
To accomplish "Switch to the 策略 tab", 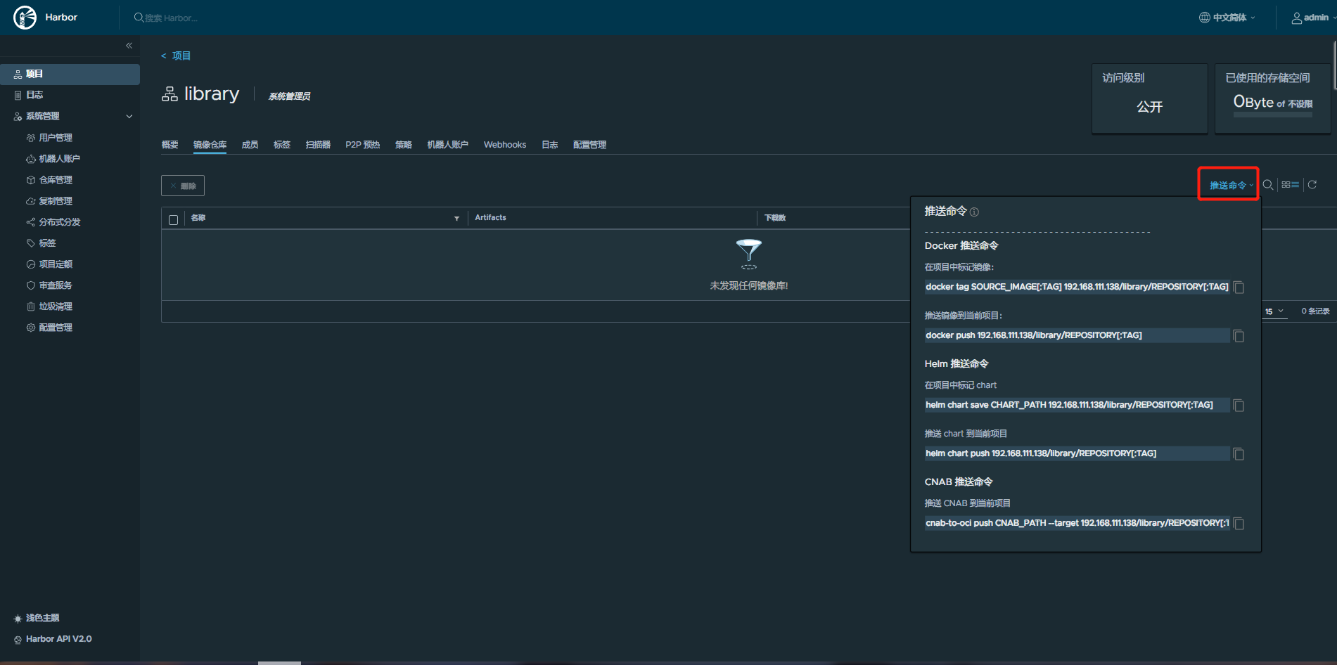I will [x=404, y=145].
